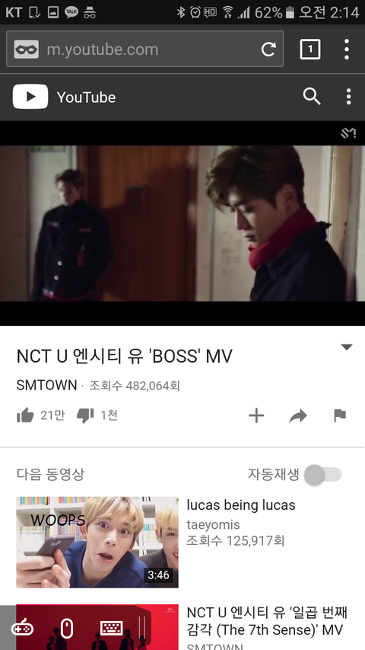The width and height of the screenshot is (365, 650).
Task: Open the browser tab switcher showing 1
Action: (310, 50)
